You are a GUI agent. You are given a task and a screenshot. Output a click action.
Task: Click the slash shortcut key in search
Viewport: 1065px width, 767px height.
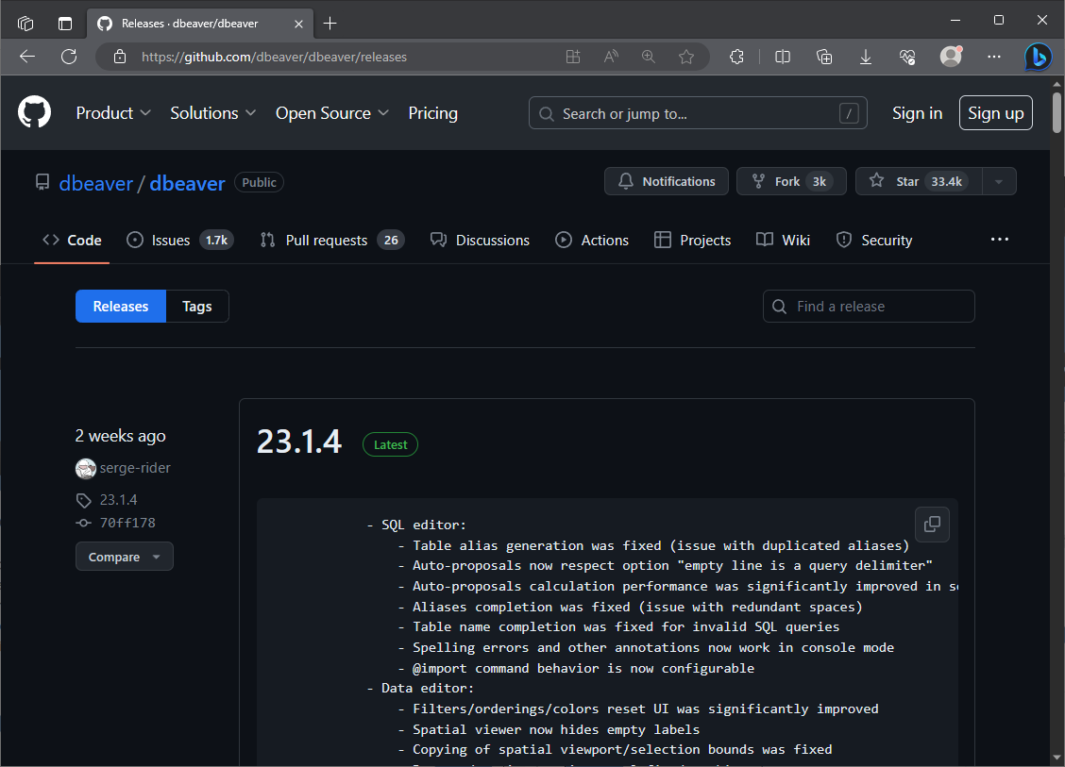coord(849,113)
